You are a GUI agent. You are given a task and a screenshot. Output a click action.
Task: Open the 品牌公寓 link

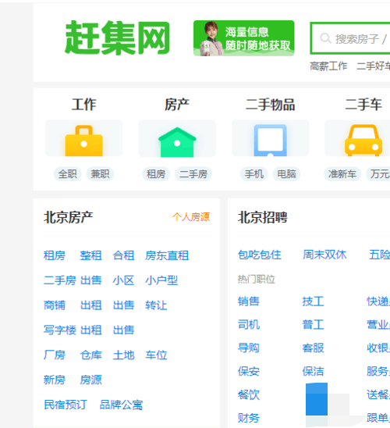tap(121, 405)
